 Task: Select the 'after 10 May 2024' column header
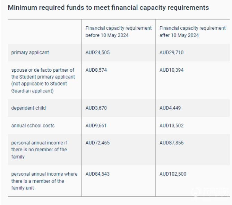[192, 32]
